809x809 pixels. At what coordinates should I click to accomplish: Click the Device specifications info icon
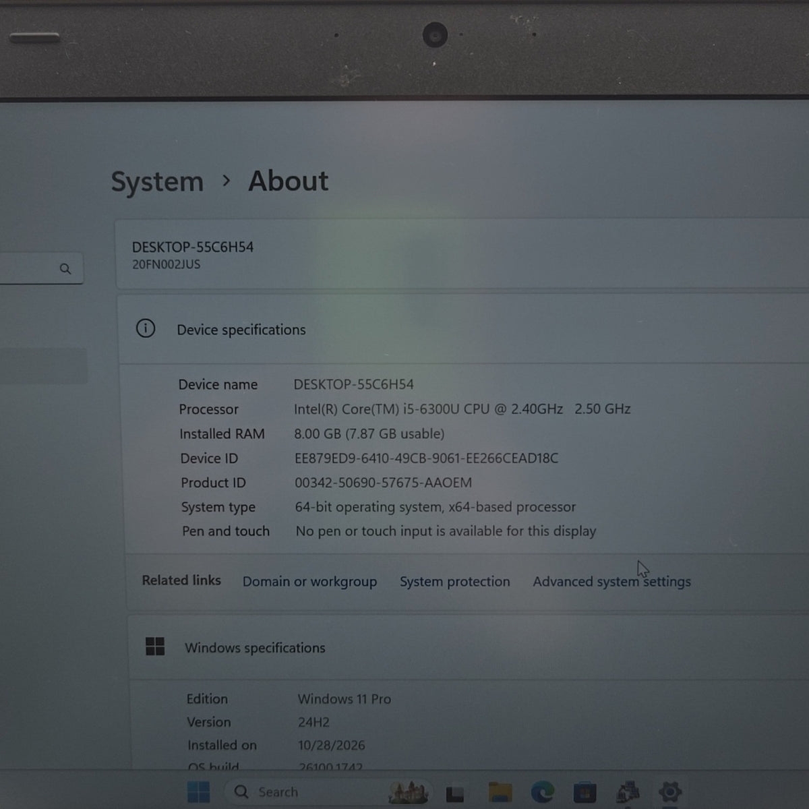(x=146, y=328)
